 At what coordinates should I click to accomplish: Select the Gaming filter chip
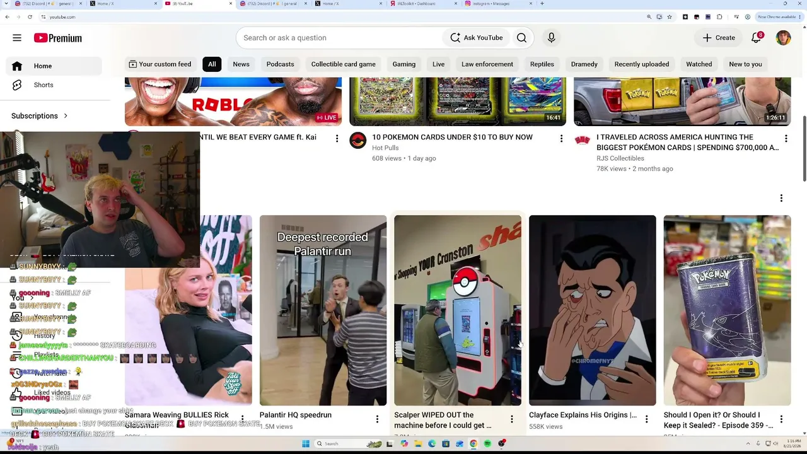tap(404, 64)
